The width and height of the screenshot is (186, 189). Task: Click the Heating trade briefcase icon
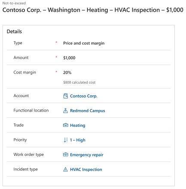[66, 125]
